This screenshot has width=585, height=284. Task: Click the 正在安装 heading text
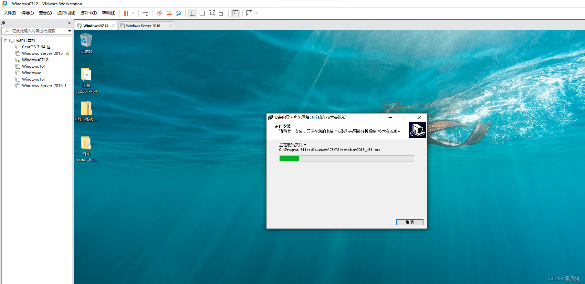282,126
